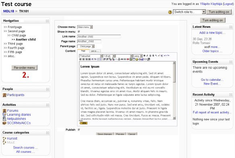Toggle HTML source view in editor
This screenshot has width=235, height=158.
point(146,60)
